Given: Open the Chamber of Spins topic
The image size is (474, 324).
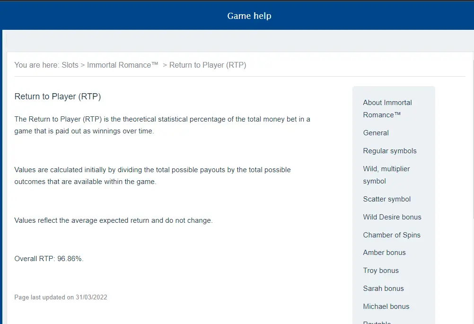Looking at the screenshot, I should tap(392, 235).
